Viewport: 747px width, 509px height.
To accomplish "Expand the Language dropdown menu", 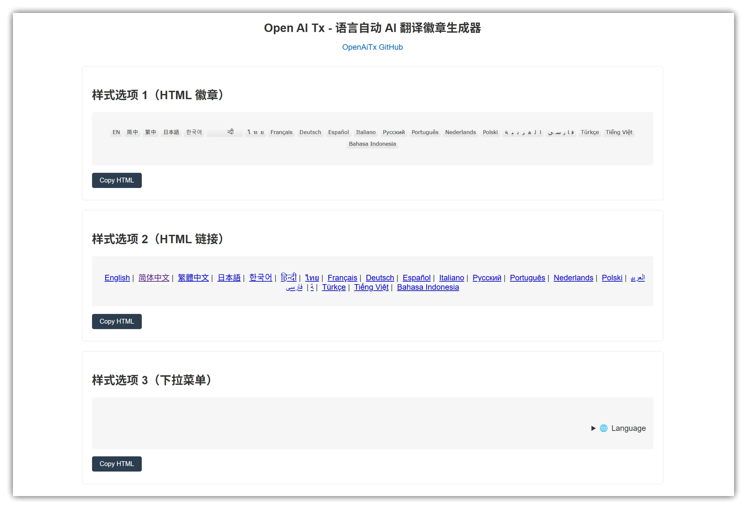I will click(x=618, y=428).
